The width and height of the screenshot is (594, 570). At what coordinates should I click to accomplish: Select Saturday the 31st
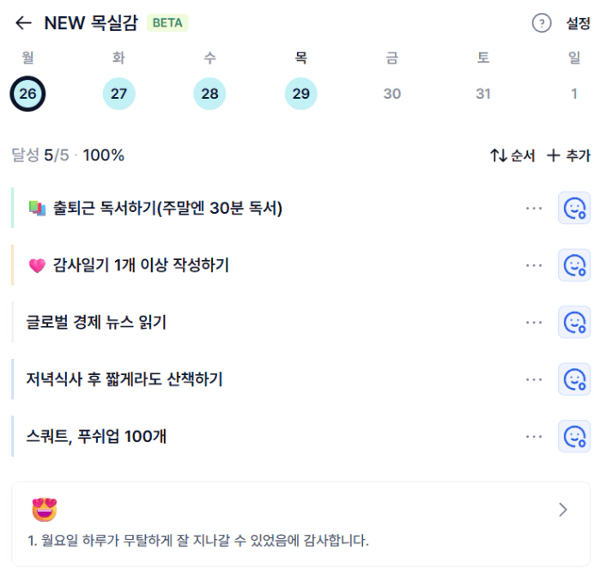483,94
